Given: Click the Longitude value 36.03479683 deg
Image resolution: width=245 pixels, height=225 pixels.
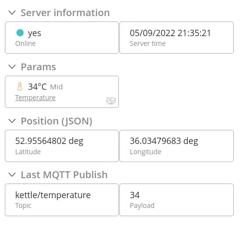Looking at the screenshot, I should click(164, 141).
